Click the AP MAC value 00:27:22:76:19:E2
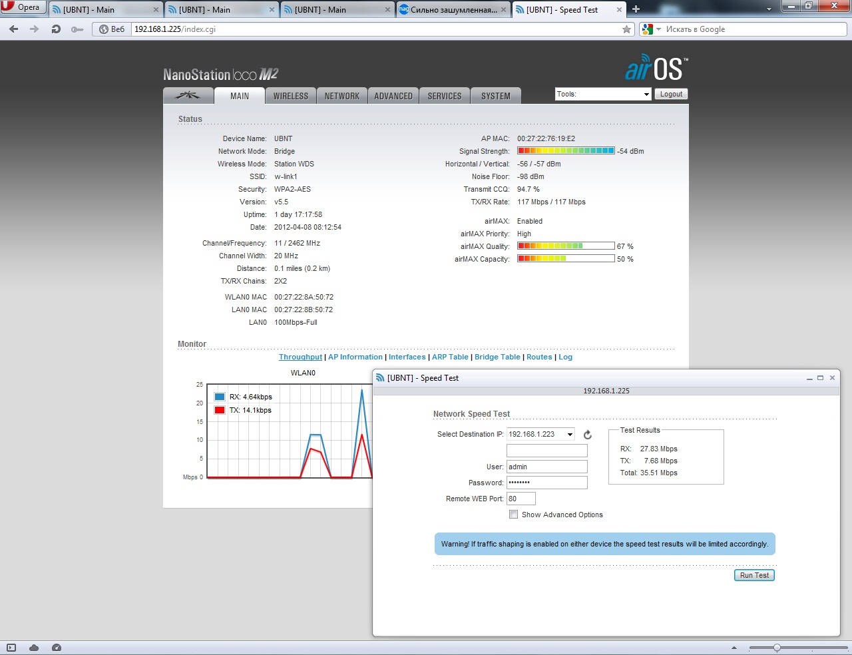The width and height of the screenshot is (852, 655). [x=546, y=138]
